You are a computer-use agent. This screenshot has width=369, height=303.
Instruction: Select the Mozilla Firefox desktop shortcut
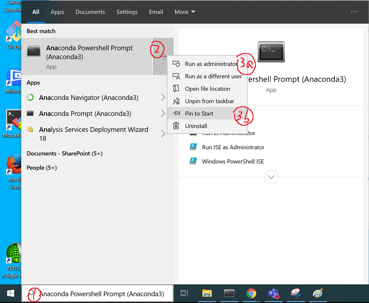pyautogui.click(x=14, y=172)
